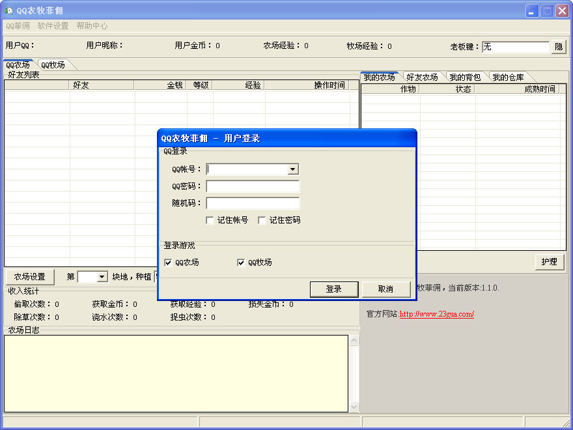Click the 农场日志 scrollbar down arrow
This screenshot has height=430, width=573.
[x=354, y=407]
